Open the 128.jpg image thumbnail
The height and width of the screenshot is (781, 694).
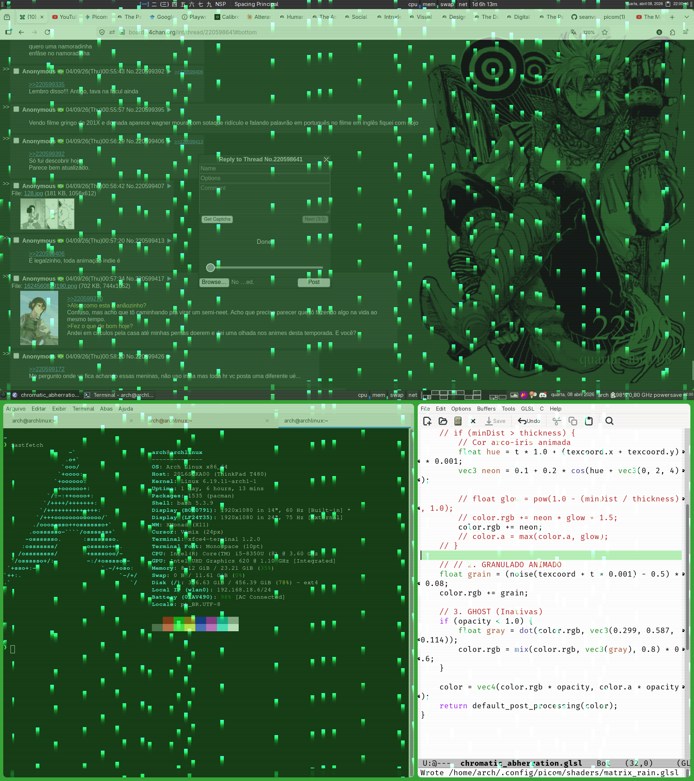47,214
